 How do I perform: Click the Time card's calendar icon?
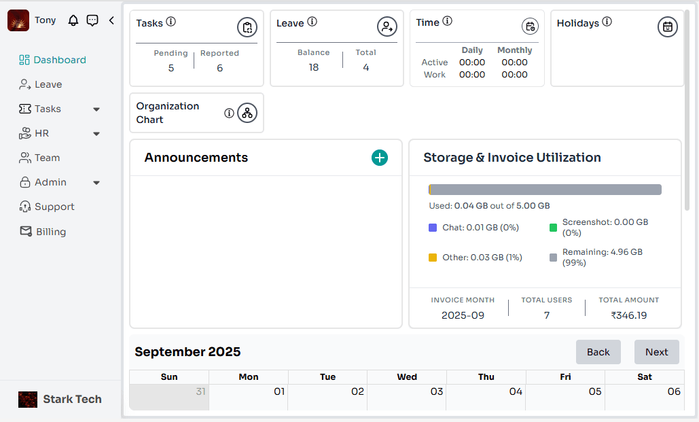530,27
